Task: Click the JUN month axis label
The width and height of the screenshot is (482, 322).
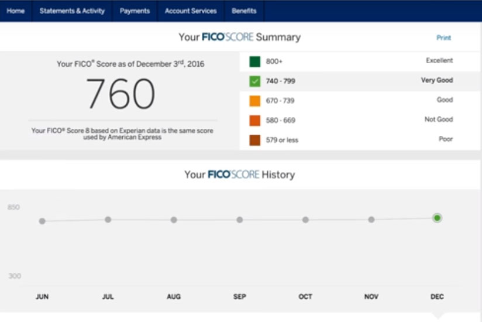Action: tap(42, 297)
